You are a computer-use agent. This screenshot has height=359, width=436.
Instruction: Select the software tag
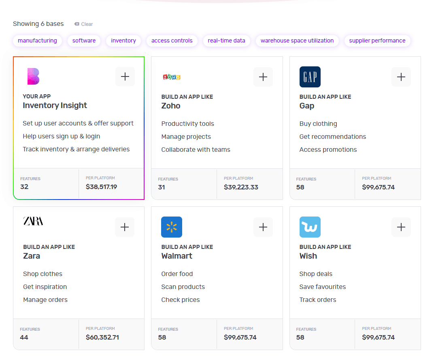(84, 40)
